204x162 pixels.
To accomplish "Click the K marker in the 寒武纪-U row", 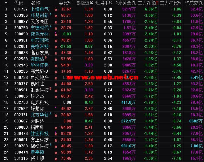I will [56, 72].
